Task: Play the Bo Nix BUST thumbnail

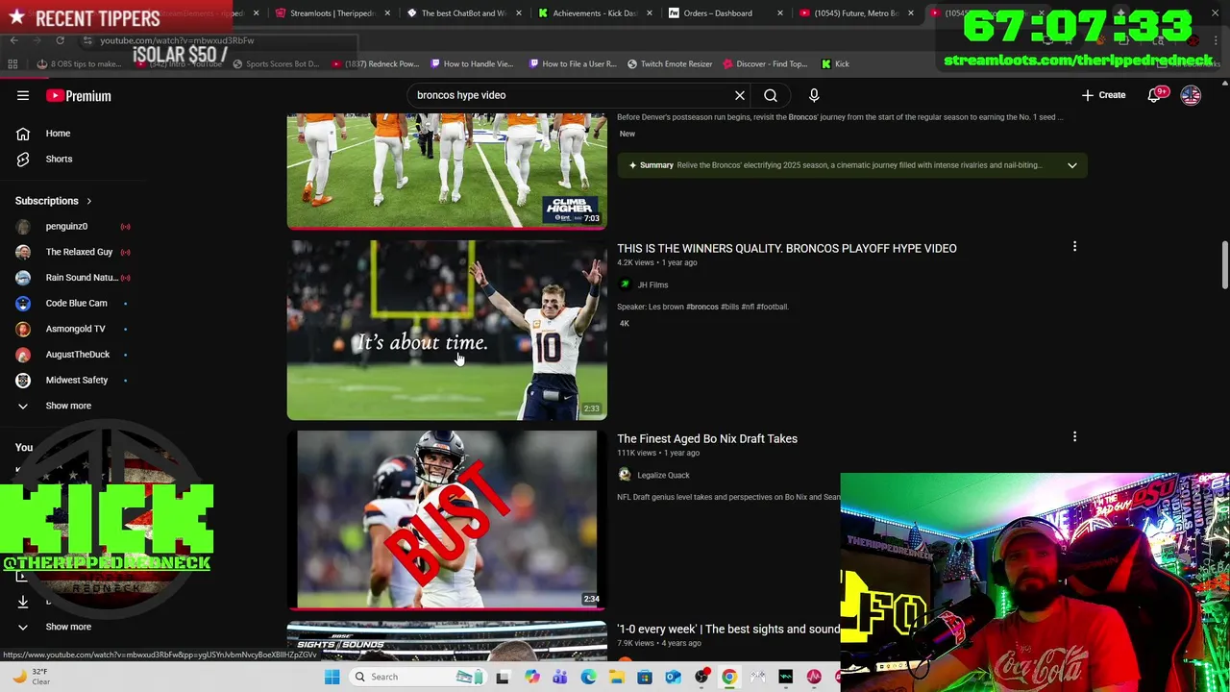Action: click(x=447, y=519)
